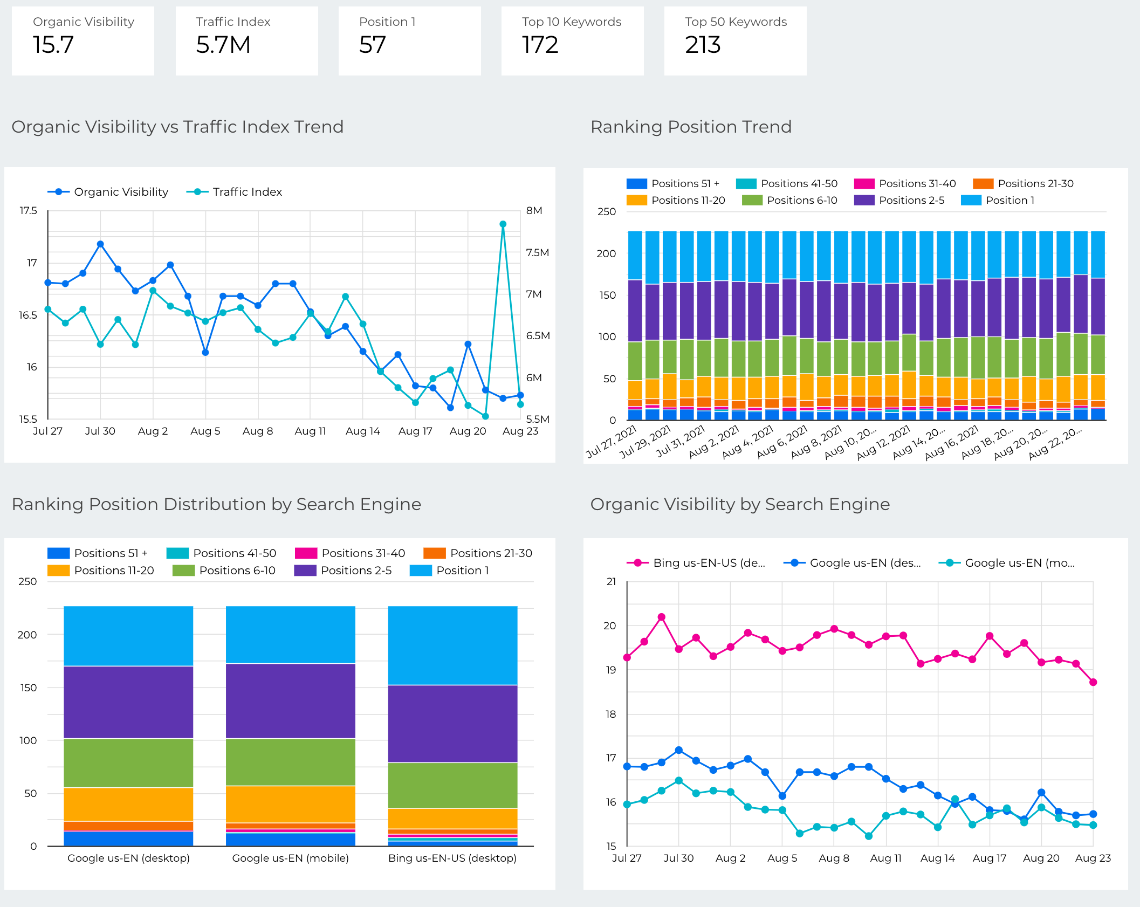Image resolution: width=1140 pixels, height=907 pixels.
Task: Click the magenta Positions 31-40 legend swatch
Action: (x=863, y=183)
